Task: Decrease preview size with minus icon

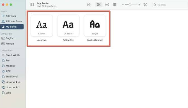Action: pyautogui.click(x=123, y=5)
